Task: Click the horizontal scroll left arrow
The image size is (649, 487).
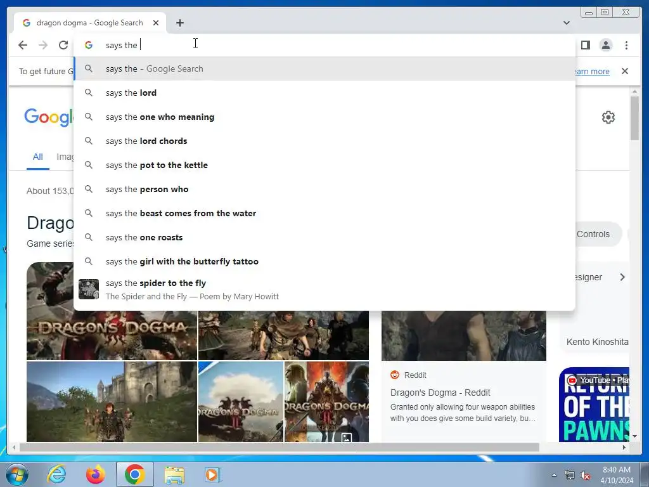Action: tap(14, 447)
